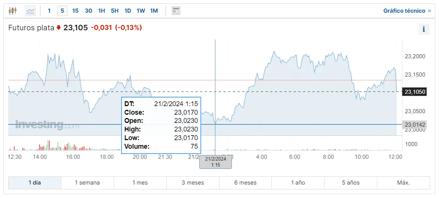
Task: Select the 1 semana range tab
Action: [x=88, y=183]
